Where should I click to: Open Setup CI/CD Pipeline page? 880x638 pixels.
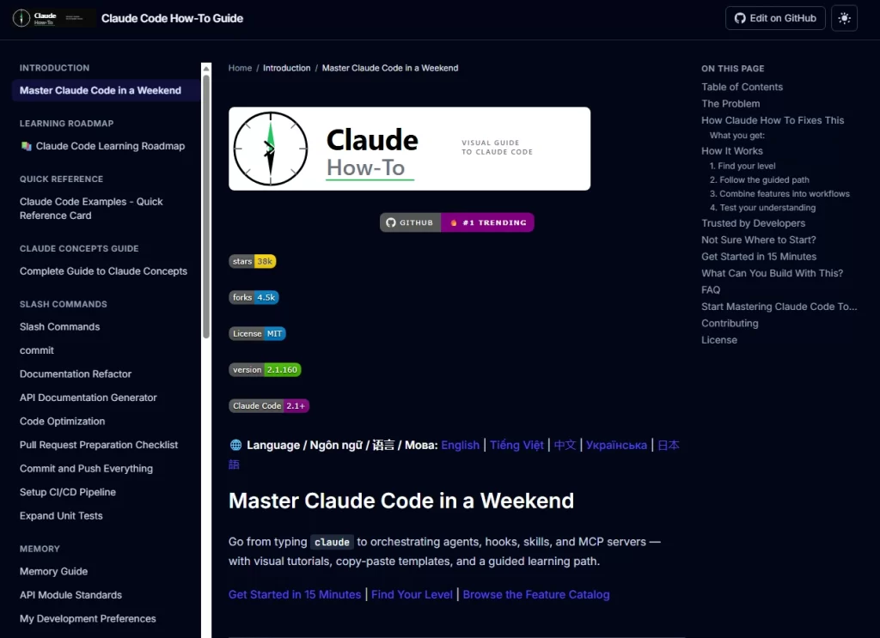click(x=67, y=492)
